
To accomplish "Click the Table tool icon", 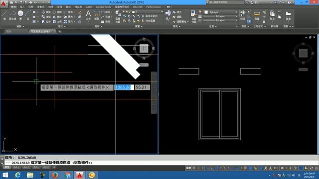I will tap(103, 21).
